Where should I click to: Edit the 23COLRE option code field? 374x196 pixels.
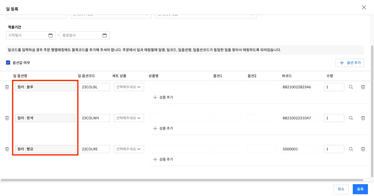[x=95, y=149]
